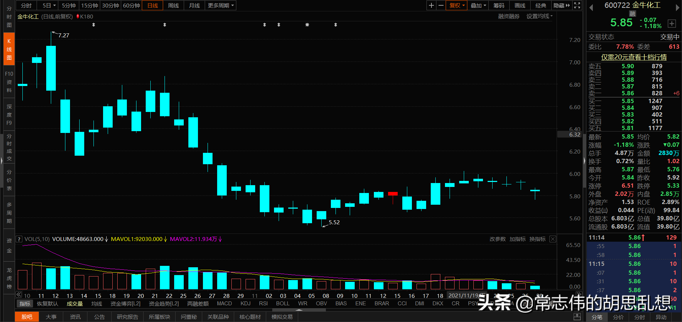Click the 融资融券 button above chart
The width and height of the screenshot is (682, 322).
[x=508, y=16]
